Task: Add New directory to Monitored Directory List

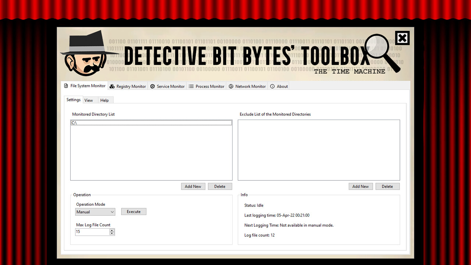Action: pyautogui.click(x=193, y=186)
